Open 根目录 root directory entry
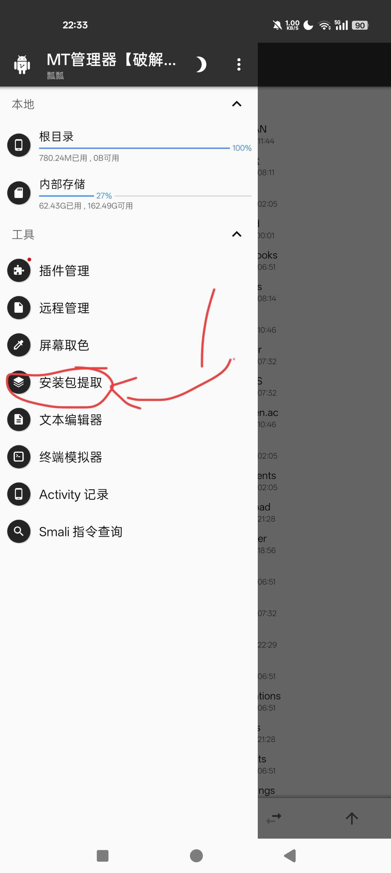The width and height of the screenshot is (391, 873). pyautogui.click(x=129, y=145)
